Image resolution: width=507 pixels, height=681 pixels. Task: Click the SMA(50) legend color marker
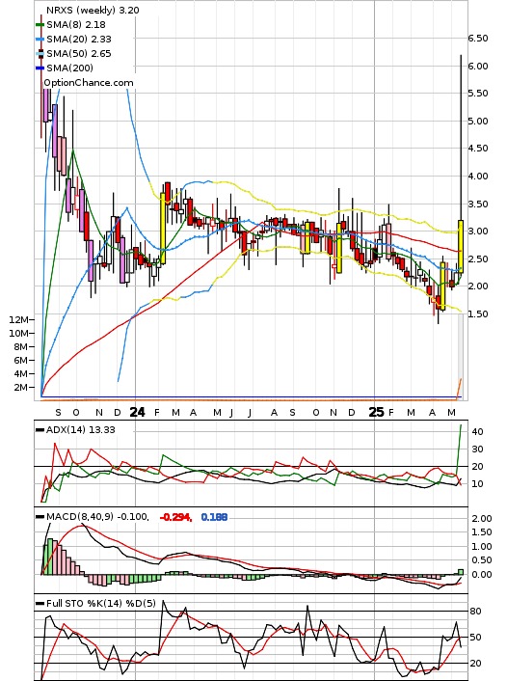(x=40, y=53)
